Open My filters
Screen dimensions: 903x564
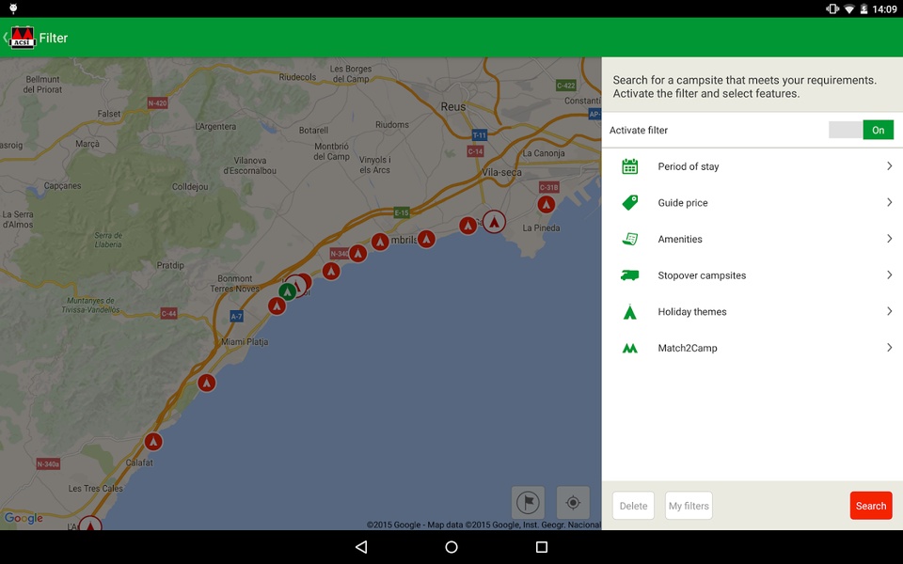point(689,506)
